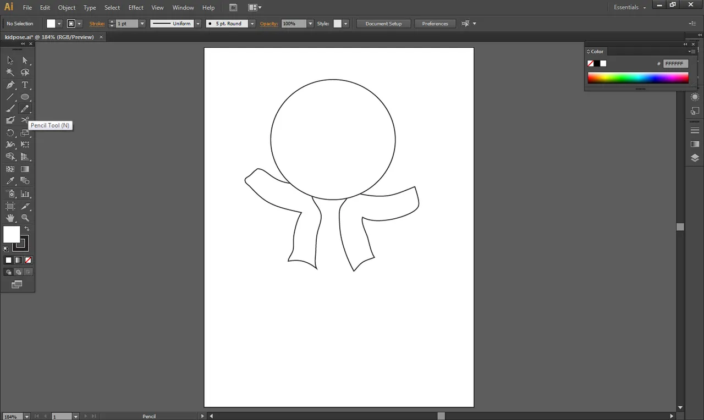Open the 5 pt. Round brush dropdown
This screenshot has height=420, width=704.
click(x=252, y=24)
